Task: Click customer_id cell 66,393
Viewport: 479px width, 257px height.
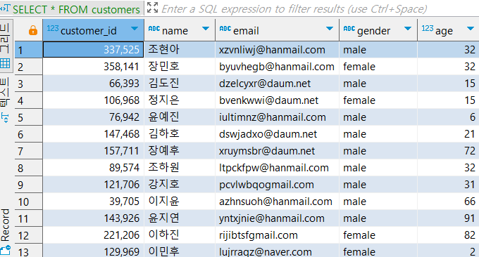Action: coord(93,84)
